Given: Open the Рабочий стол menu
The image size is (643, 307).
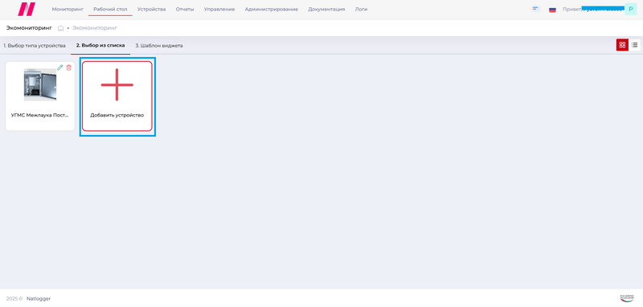Looking at the screenshot, I should 110,9.
